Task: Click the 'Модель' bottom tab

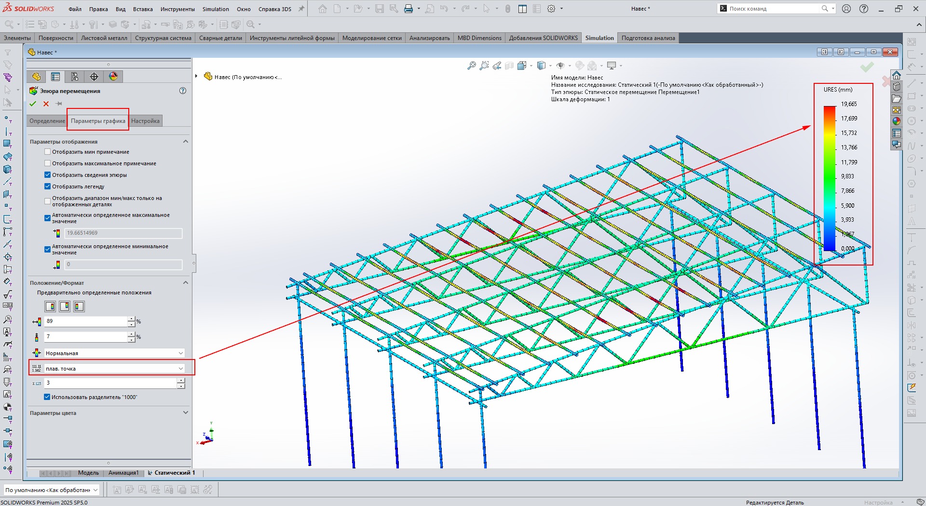Action: click(88, 473)
